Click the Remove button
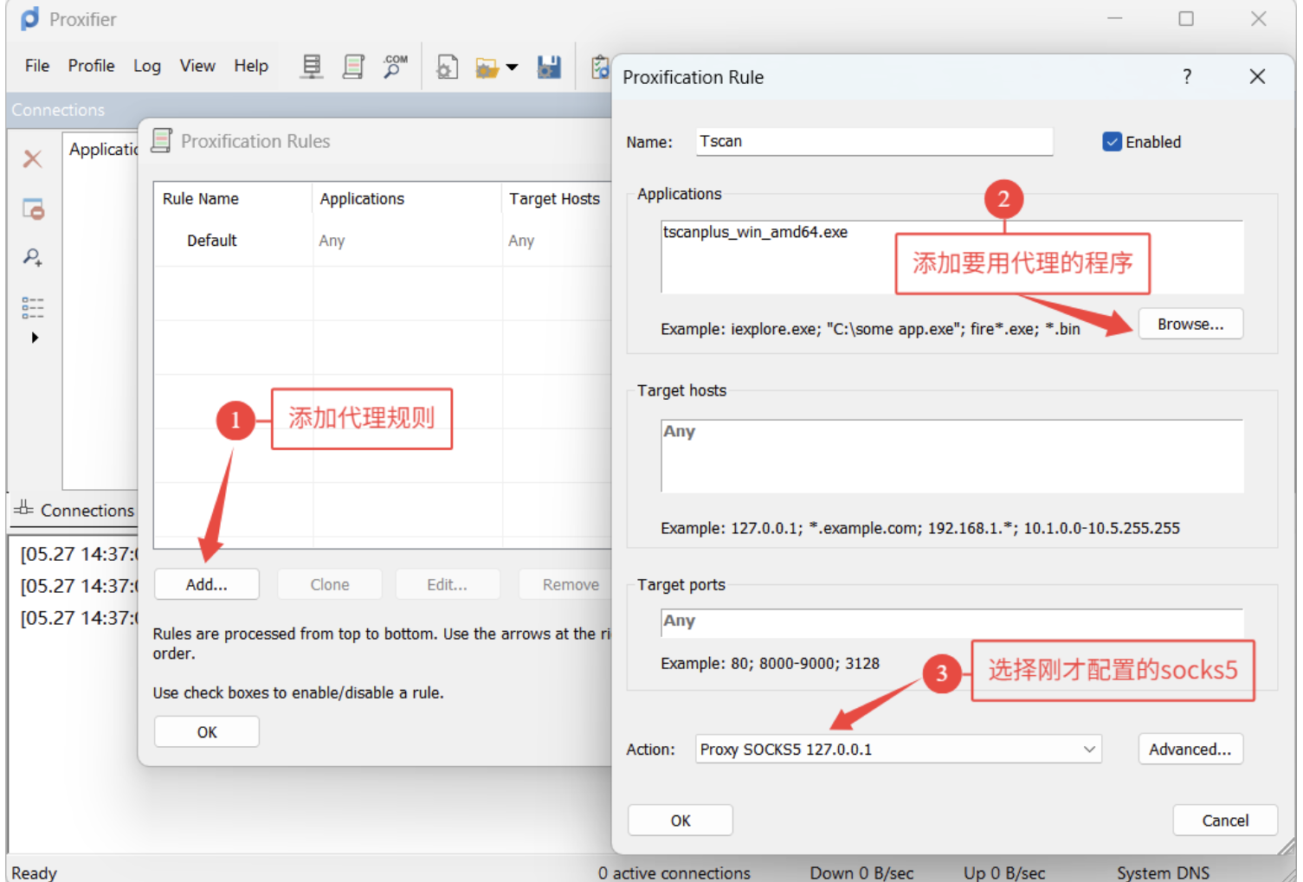The image size is (1303, 882). coord(565,585)
